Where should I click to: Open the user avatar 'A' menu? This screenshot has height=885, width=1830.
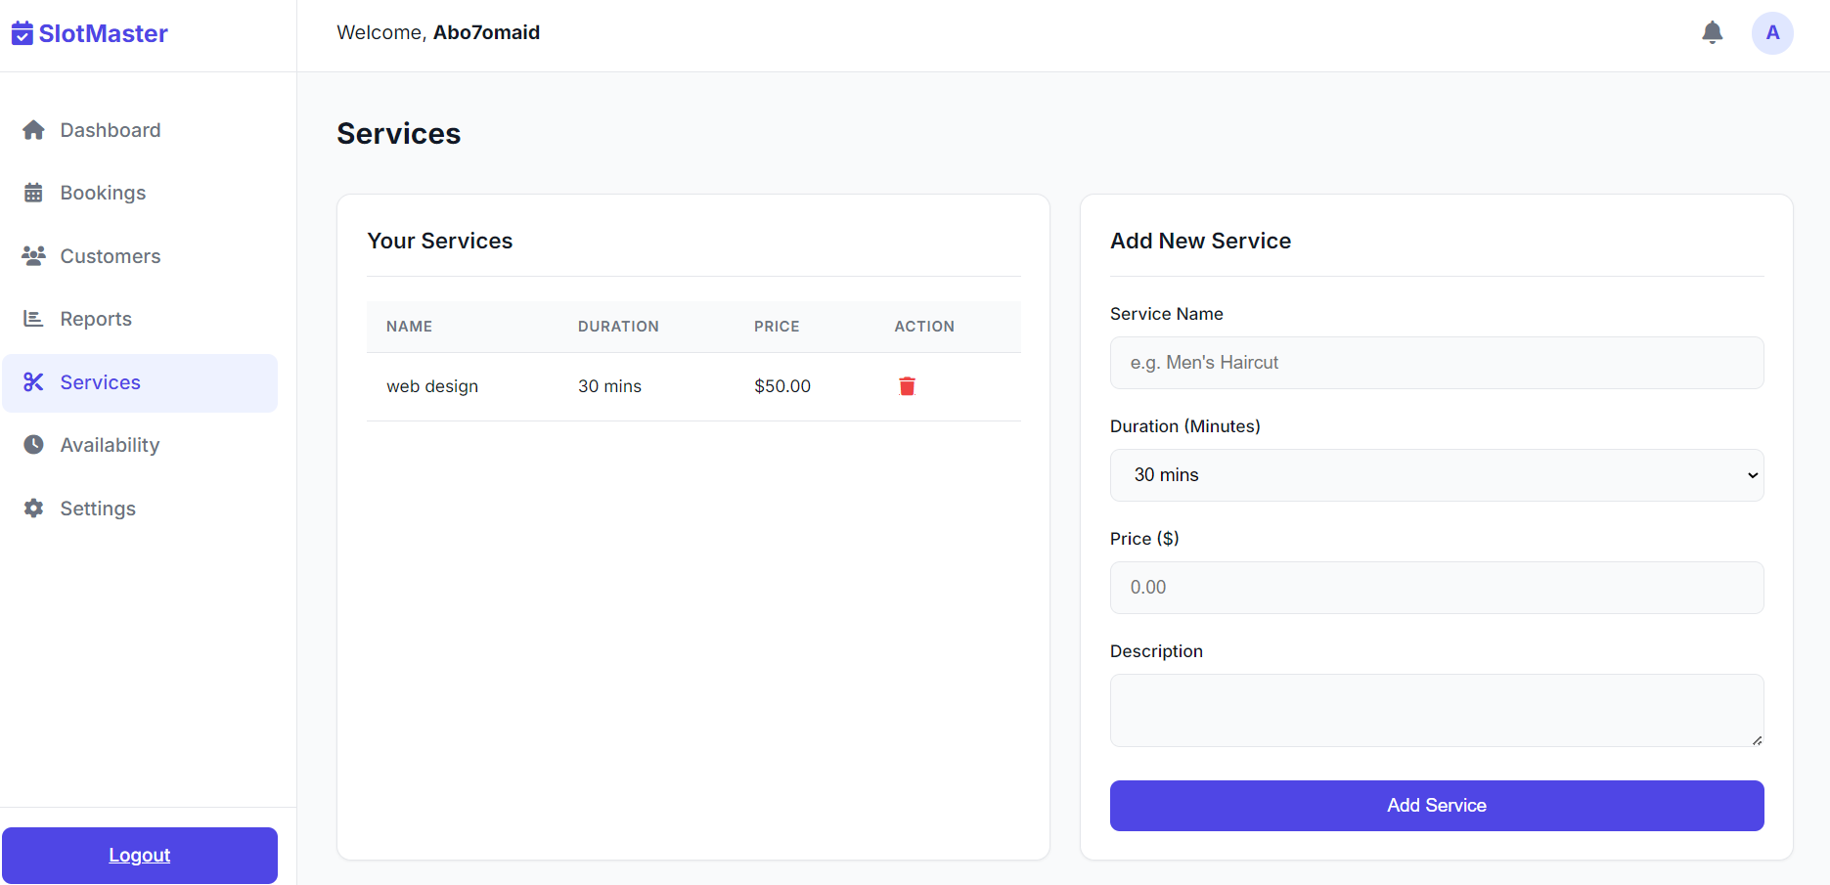[x=1771, y=33]
